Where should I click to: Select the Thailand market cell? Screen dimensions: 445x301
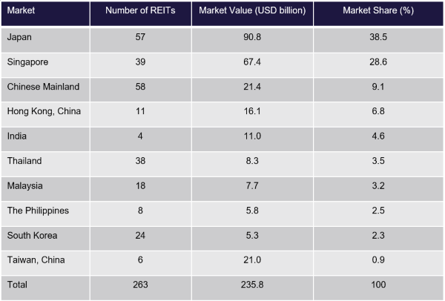coord(22,161)
